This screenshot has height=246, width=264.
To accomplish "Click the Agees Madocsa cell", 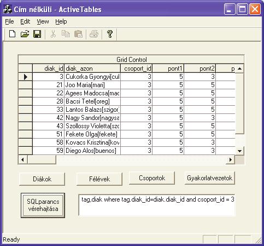I will coord(92,93).
